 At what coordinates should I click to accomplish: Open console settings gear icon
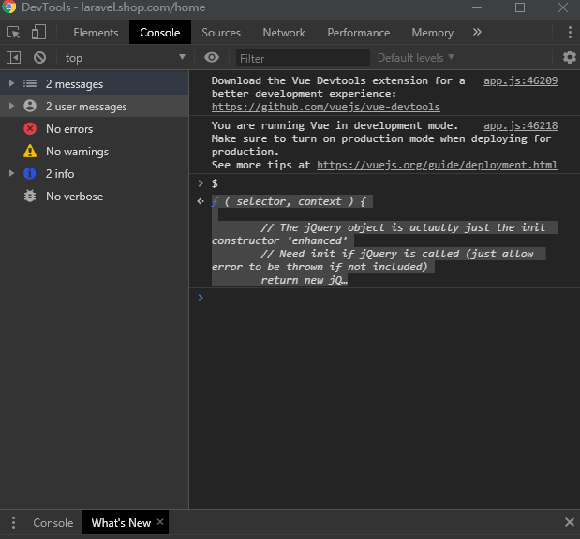[570, 57]
